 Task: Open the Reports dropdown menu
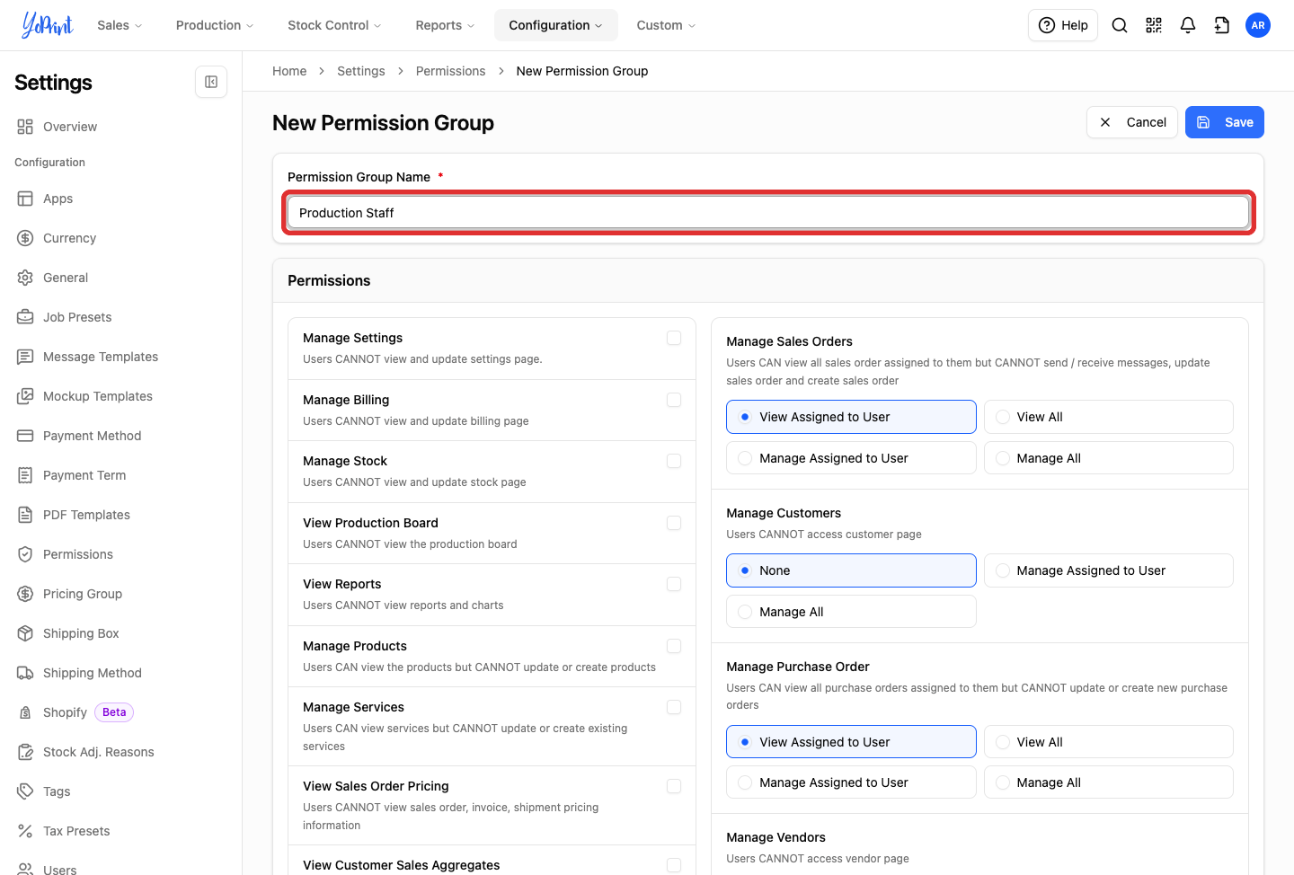pos(445,25)
